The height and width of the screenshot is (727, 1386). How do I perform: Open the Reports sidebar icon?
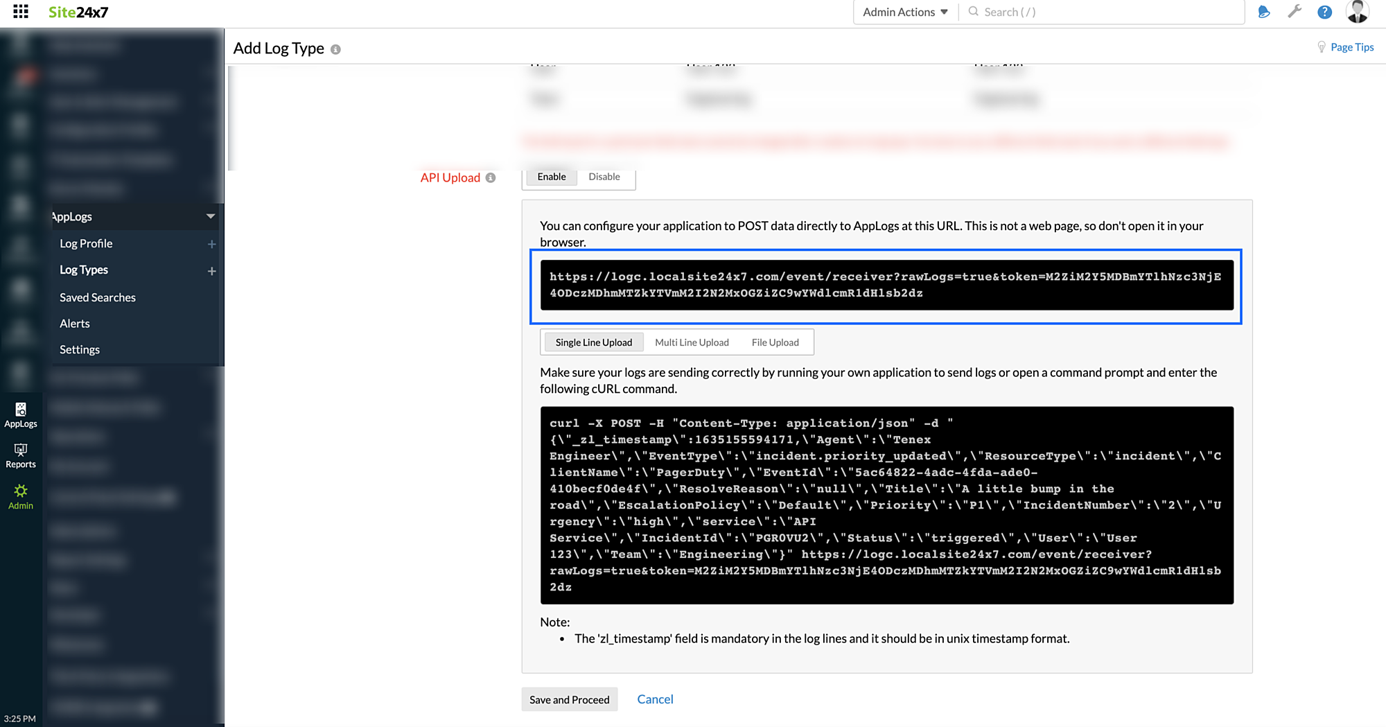coord(21,456)
